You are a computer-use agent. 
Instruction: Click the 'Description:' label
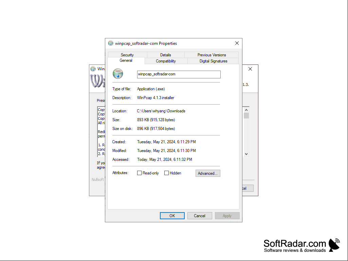tap(122, 98)
